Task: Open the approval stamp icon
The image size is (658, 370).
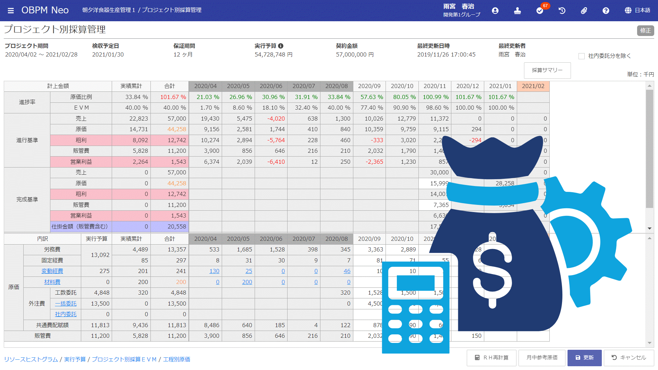Action: (517, 11)
